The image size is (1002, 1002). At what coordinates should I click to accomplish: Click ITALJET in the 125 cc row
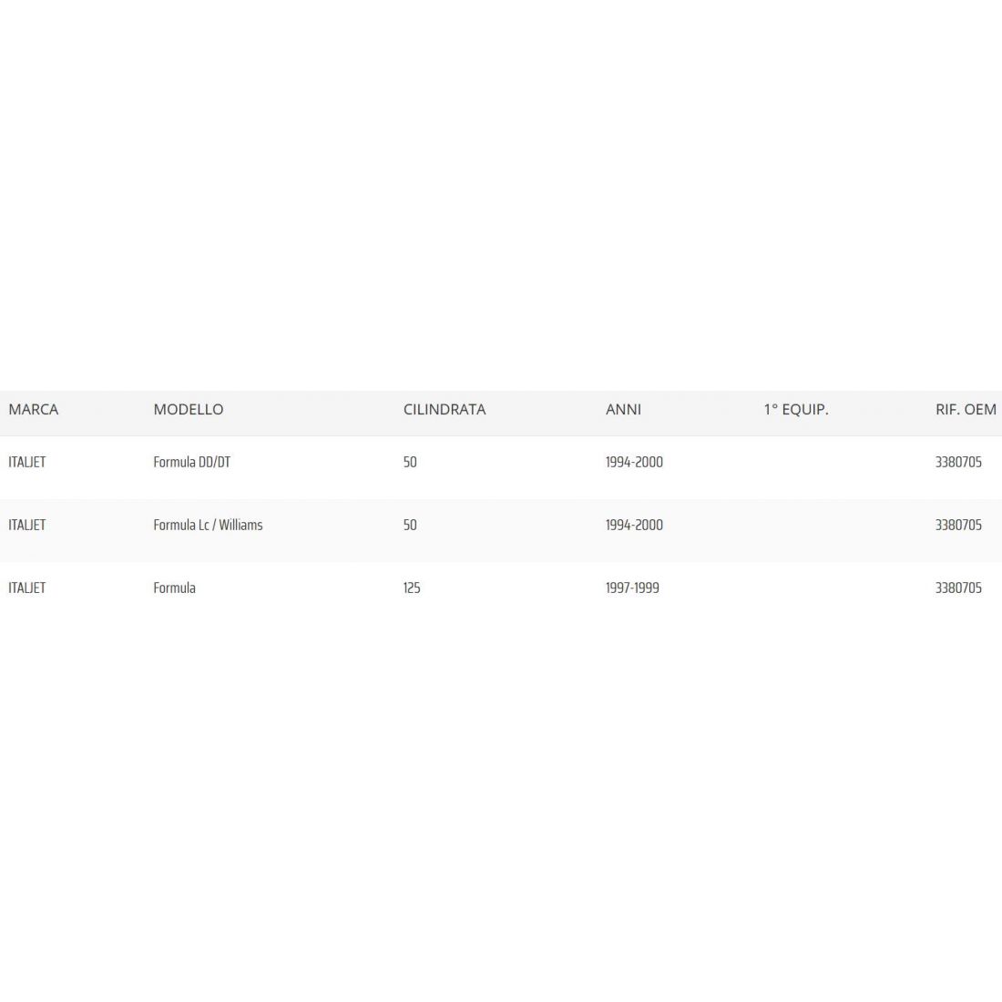tap(27, 588)
